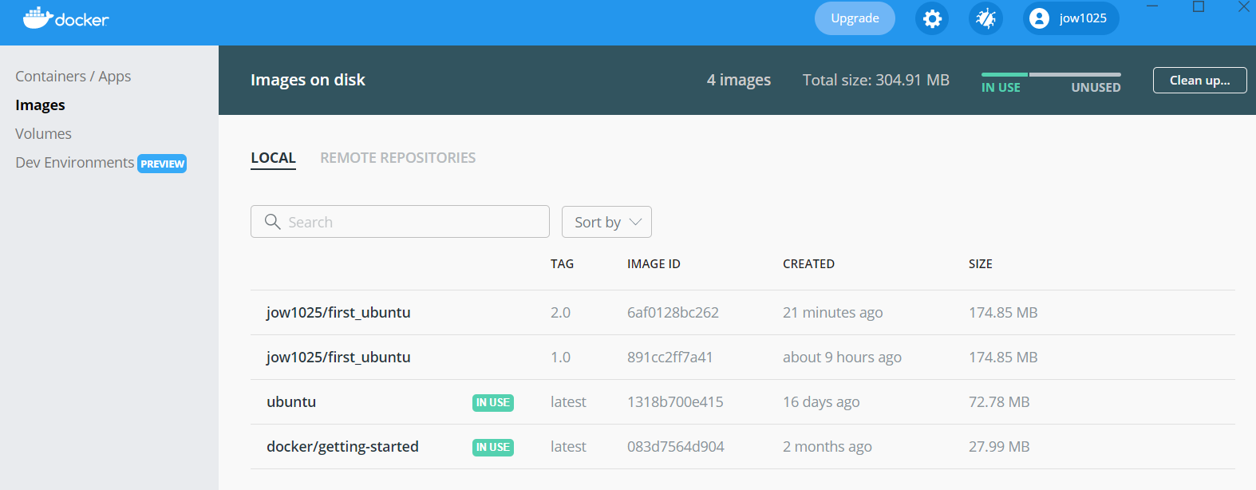This screenshot has width=1256, height=490.
Task: Click the IN USE badge for ubuntu
Action: click(493, 403)
